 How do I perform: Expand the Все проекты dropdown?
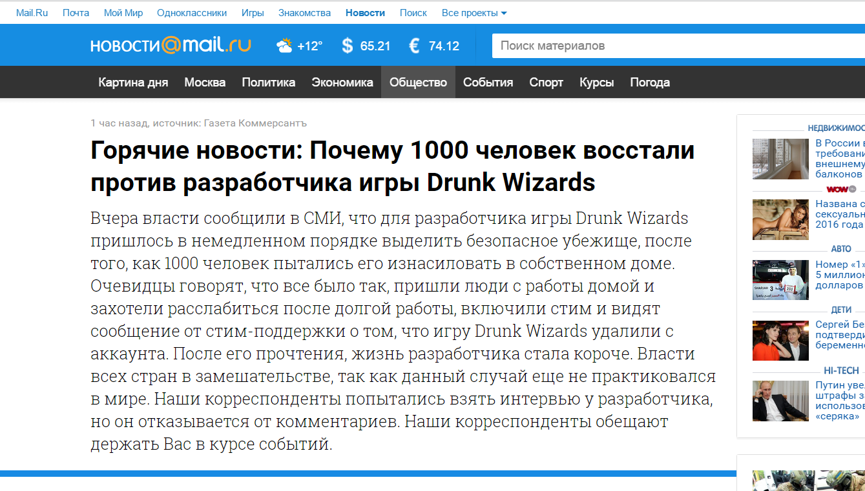click(x=474, y=13)
